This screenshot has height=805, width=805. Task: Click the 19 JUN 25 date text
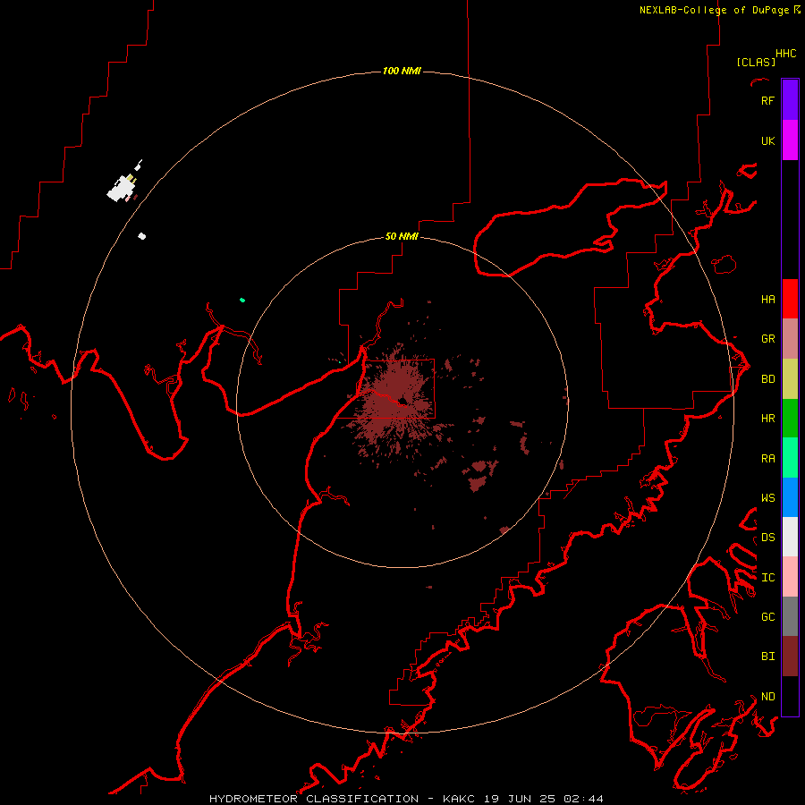click(519, 799)
